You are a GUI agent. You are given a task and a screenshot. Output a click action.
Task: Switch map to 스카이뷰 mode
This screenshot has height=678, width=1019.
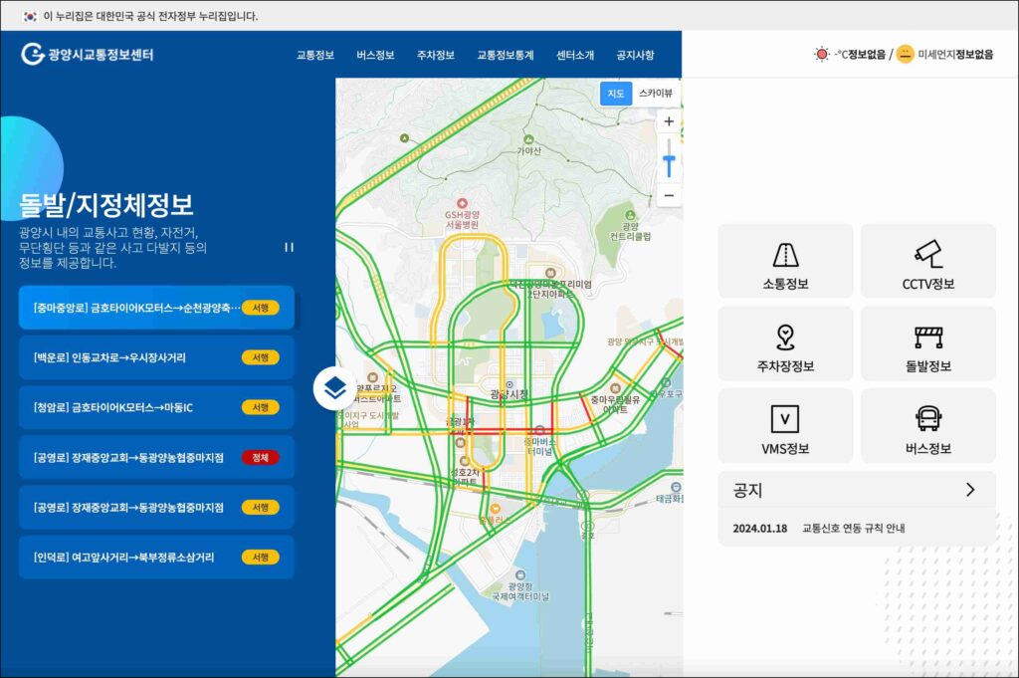point(655,94)
